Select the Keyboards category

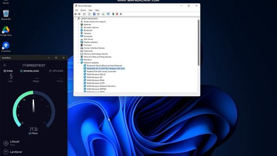88,51
